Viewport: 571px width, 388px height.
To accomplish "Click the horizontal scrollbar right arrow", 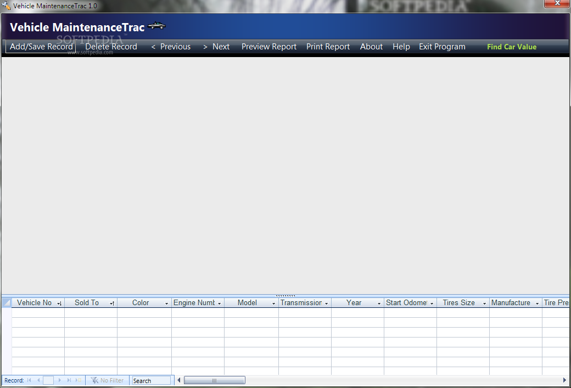I will click(564, 380).
